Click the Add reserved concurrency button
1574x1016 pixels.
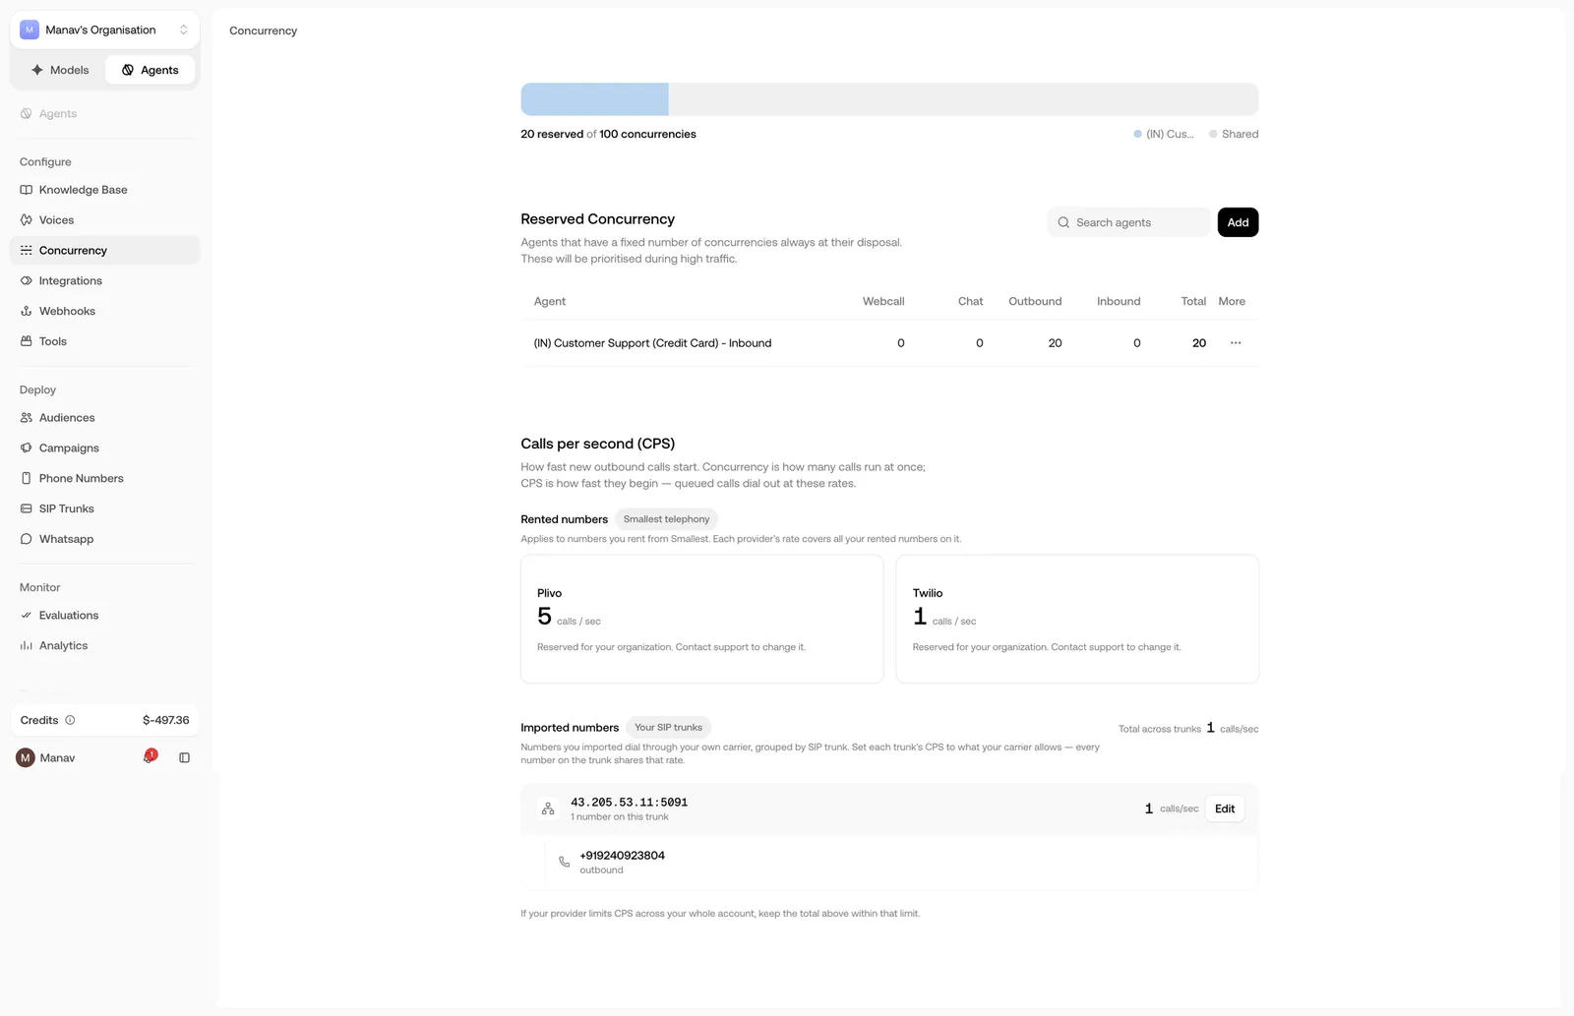click(x=1238, y=223)
